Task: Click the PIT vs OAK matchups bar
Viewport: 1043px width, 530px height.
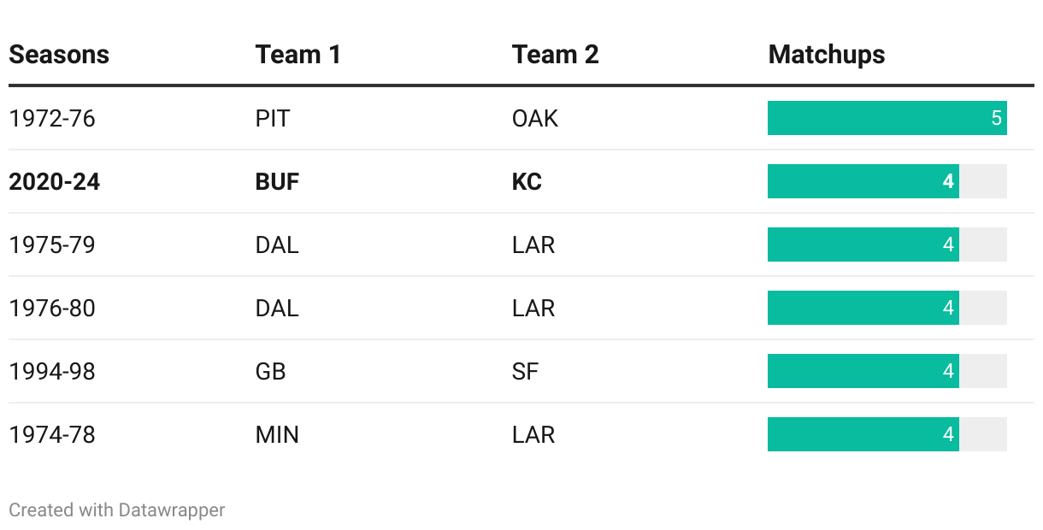Action: click(x=887, y=118)
